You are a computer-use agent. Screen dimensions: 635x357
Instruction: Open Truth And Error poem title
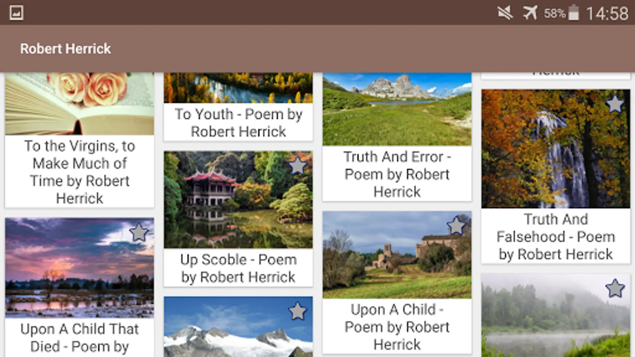397,174
